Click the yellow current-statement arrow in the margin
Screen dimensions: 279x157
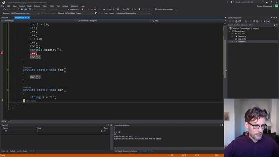click(x=2, y=100)
